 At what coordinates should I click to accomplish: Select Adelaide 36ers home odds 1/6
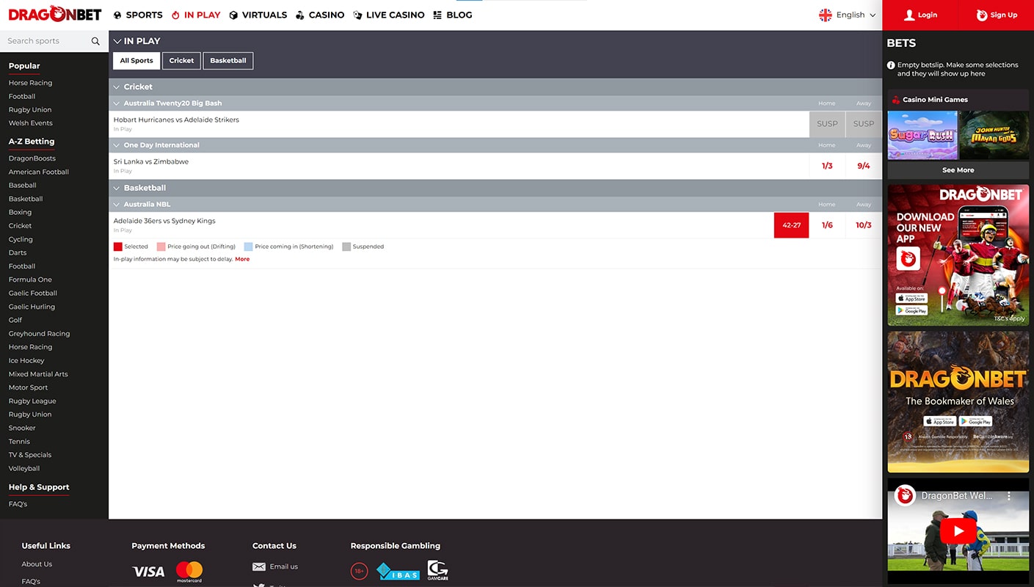point(827,225)
